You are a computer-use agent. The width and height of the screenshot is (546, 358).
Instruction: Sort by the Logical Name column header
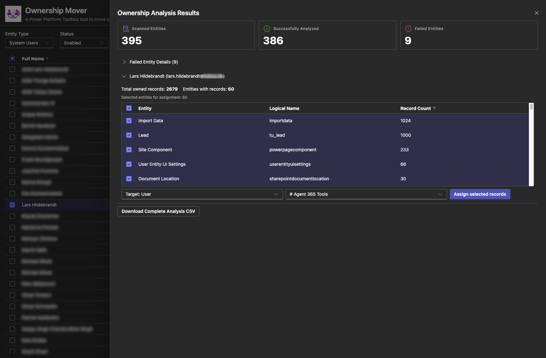[x=284, y=108]
